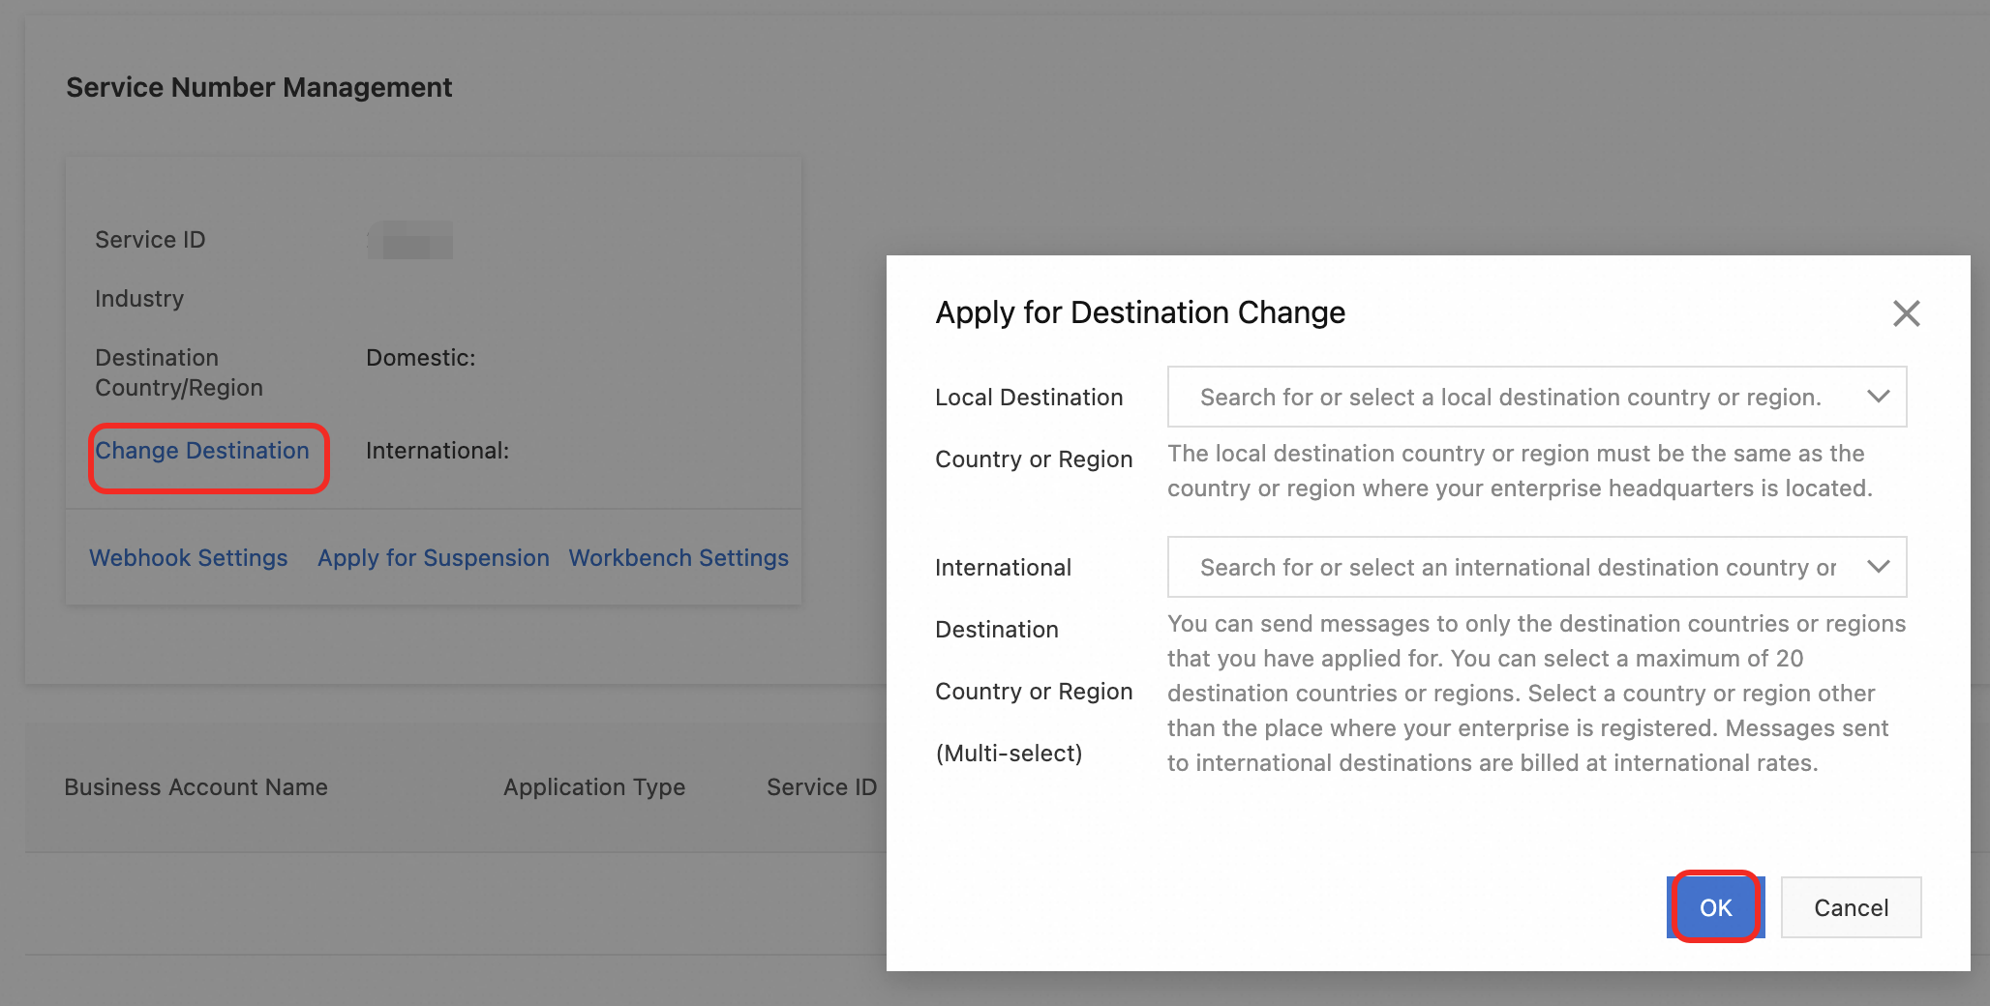Click the Service ID table column header

pos(821,787)
